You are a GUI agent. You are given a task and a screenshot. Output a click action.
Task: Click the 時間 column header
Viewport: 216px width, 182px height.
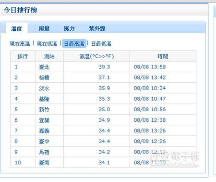[163, 56]
